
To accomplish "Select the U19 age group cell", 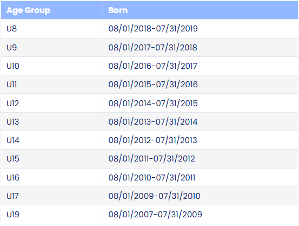I will click(52, 215).
